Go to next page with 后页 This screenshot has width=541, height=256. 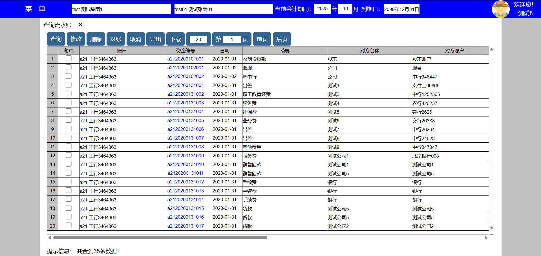tap(282, 39)
